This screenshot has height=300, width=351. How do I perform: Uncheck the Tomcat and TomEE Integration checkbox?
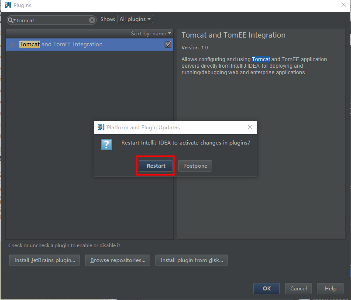(168, 45)
